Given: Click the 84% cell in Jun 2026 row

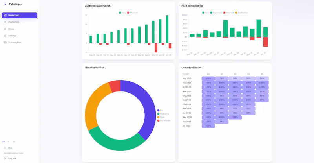Looking at the screenshot, I should [x=222, y=122].
